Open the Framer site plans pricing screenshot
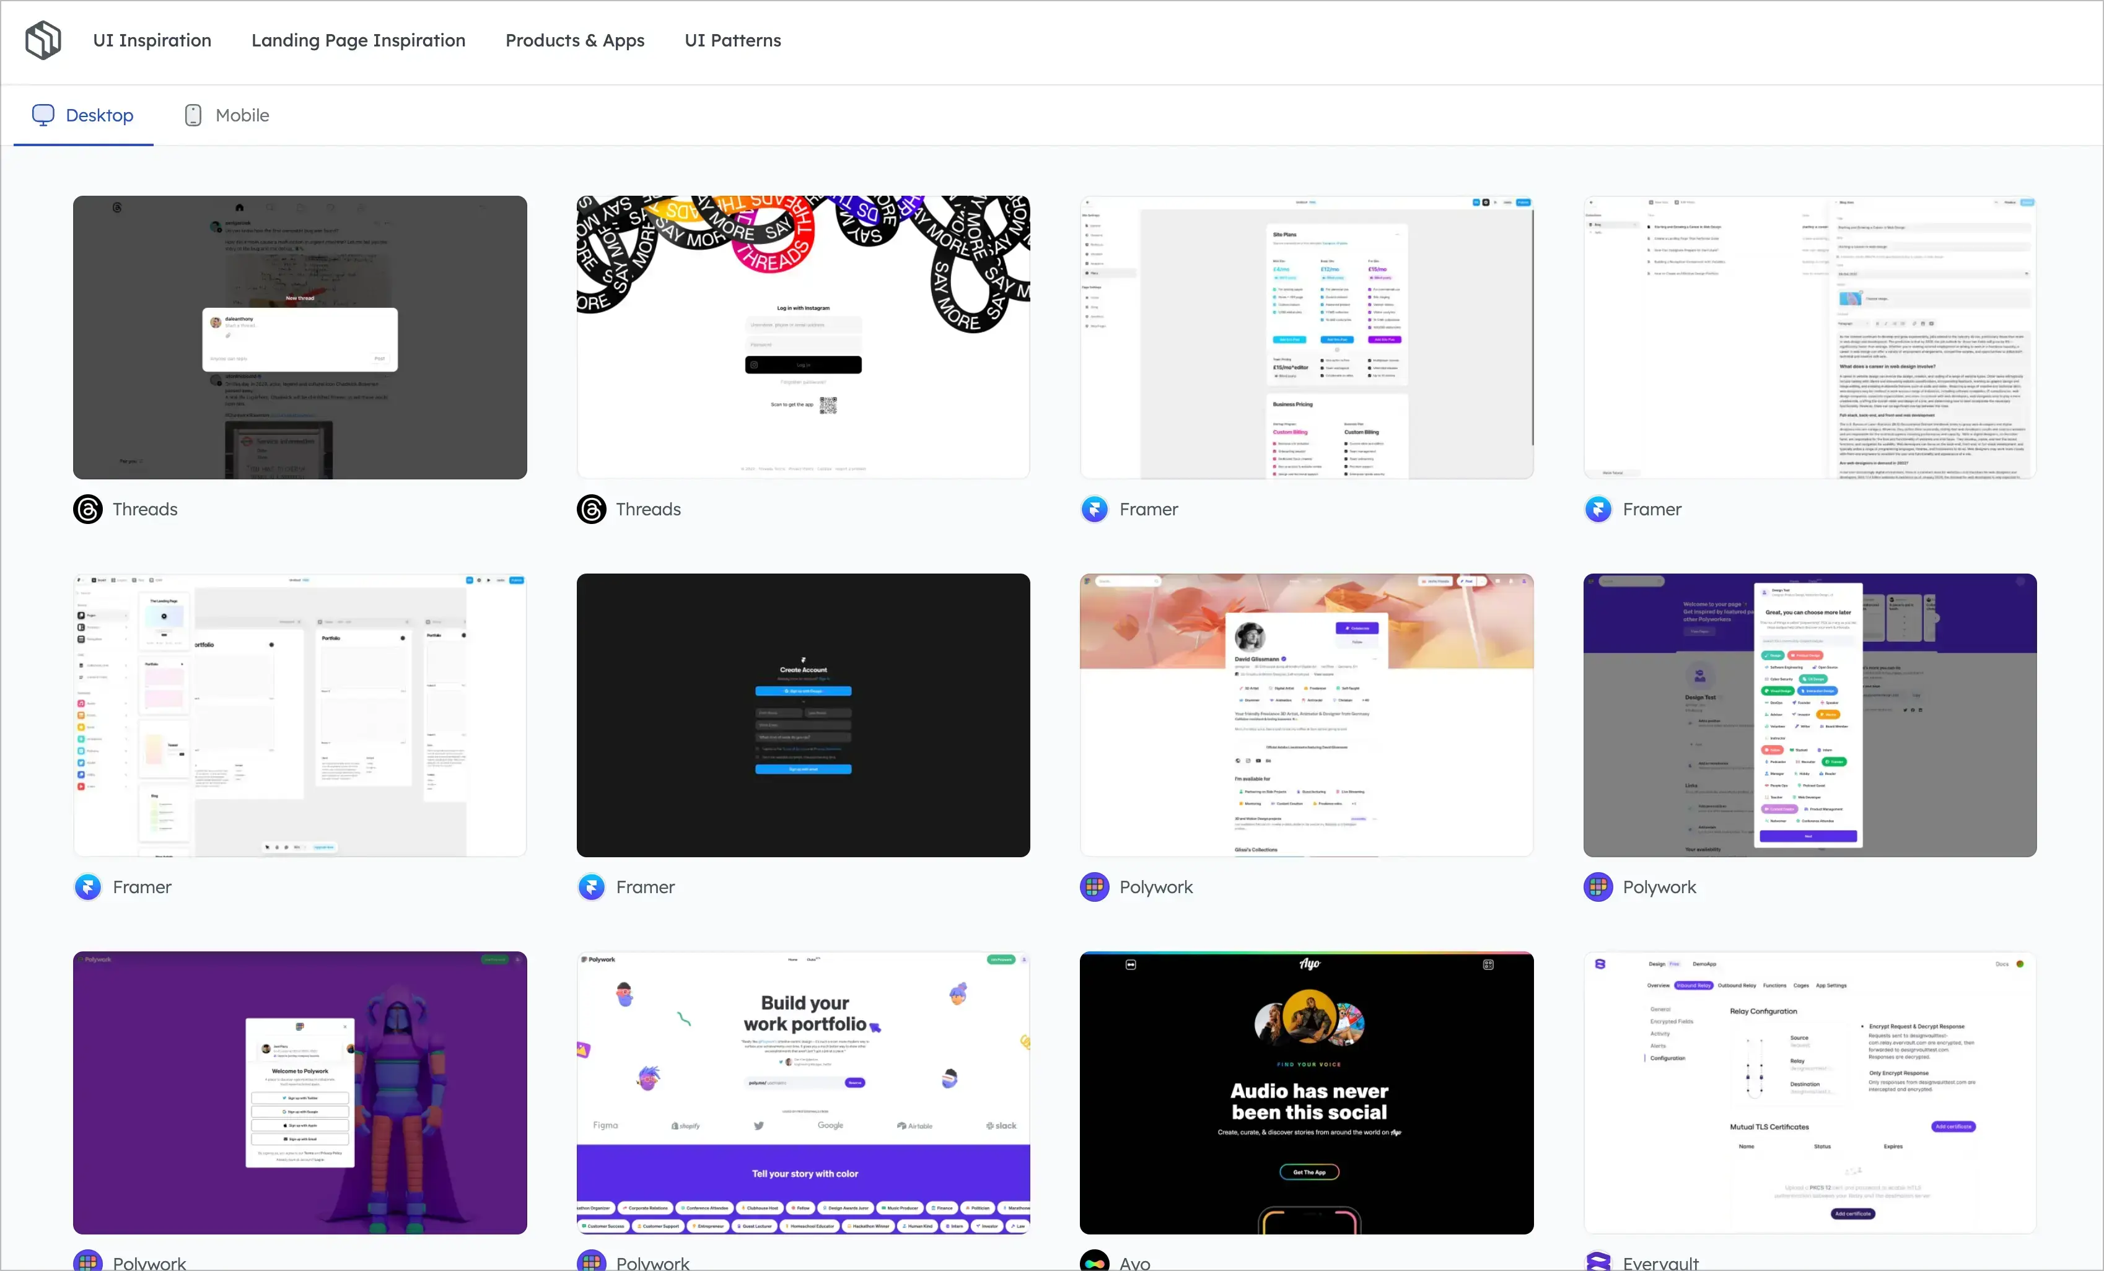The height and width of the screenshot is (1271, 2104). pyautogui.click(x=1307, y=337)
